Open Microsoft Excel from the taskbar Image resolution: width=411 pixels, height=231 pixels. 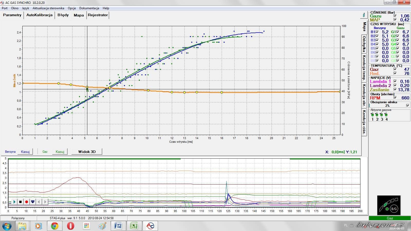tap(134, 226)
